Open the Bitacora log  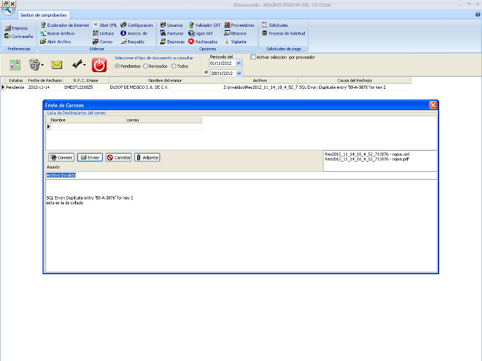235,33
